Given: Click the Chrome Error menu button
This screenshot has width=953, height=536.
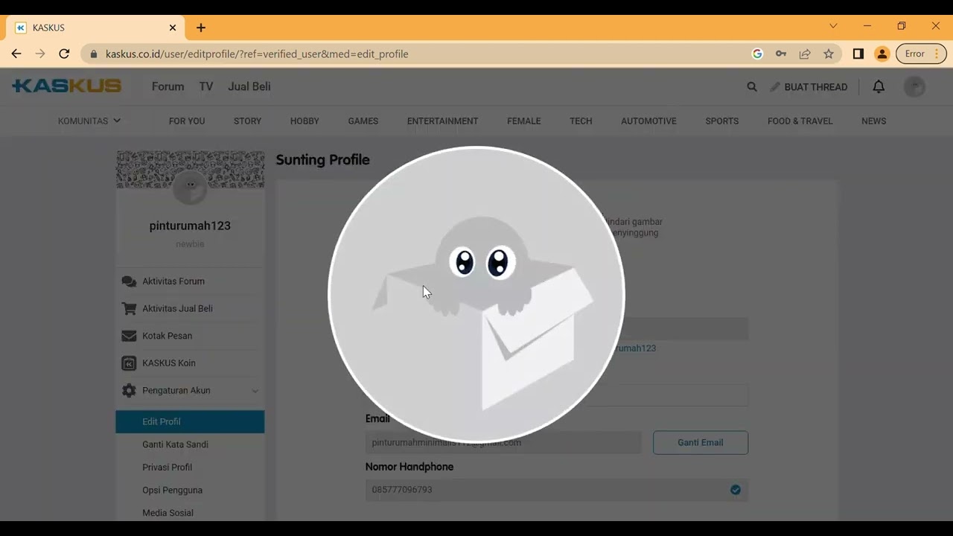Looking at the screenshot, I should coord(922,54).
